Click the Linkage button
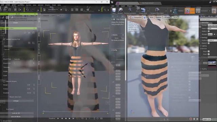217x122 pixels. [x=16, y=101]
